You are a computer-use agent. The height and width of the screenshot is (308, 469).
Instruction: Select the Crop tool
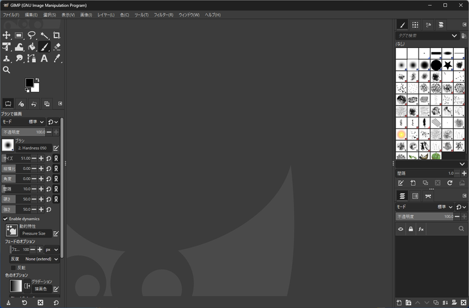pyautogui.click(x=56, y=35)
